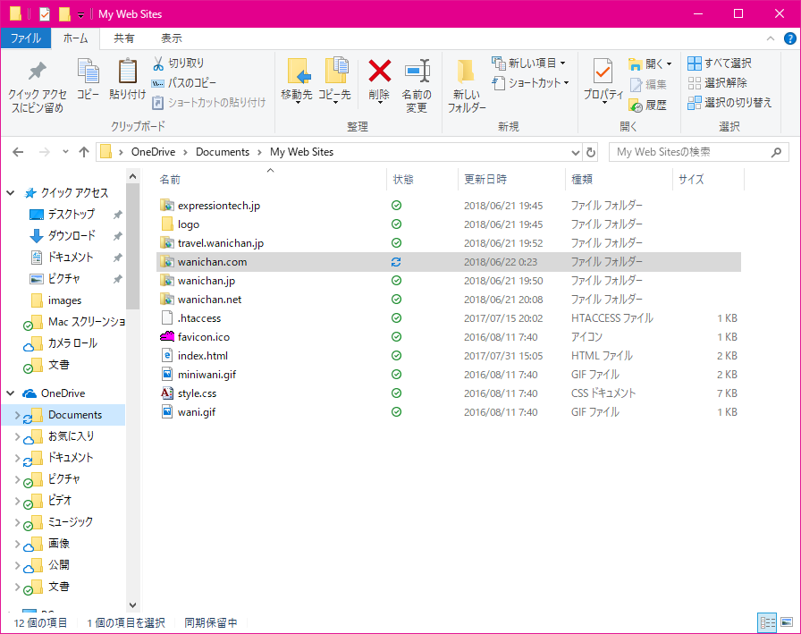801x634 pixels.
Task: Expand address bar history dropdown
Action: [x=575, y=152]
